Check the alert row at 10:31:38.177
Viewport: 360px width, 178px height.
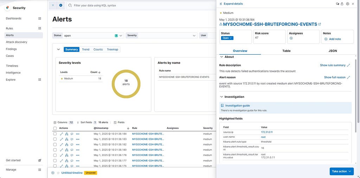point(55,160)
